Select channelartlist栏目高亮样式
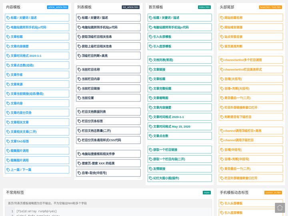The height and width of the screenshot is (216, 288). [x=251, y=70]
